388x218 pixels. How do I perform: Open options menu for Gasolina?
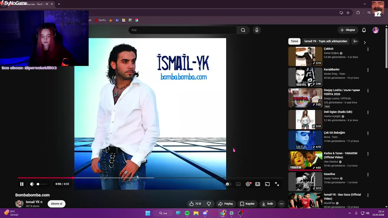[368, 175]
